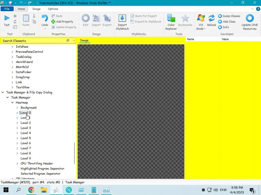Collapse the Heatmap tree node
261x195 pixels.
point(12,103)
